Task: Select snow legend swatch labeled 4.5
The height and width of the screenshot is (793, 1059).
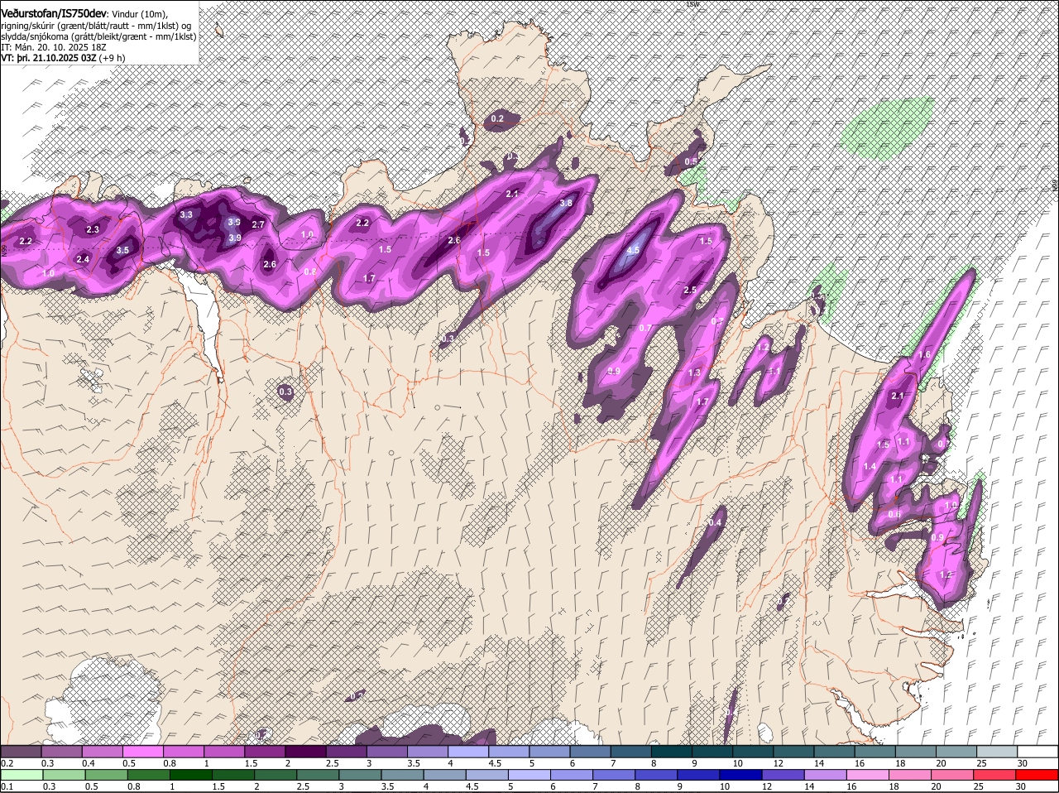Action: click(509, 752)
